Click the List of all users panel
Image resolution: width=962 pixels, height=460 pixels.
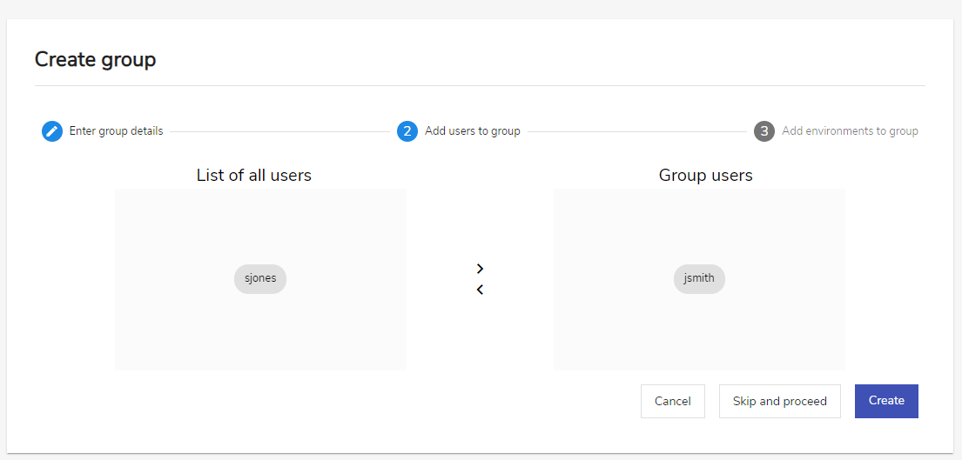[x=261, y=279]
